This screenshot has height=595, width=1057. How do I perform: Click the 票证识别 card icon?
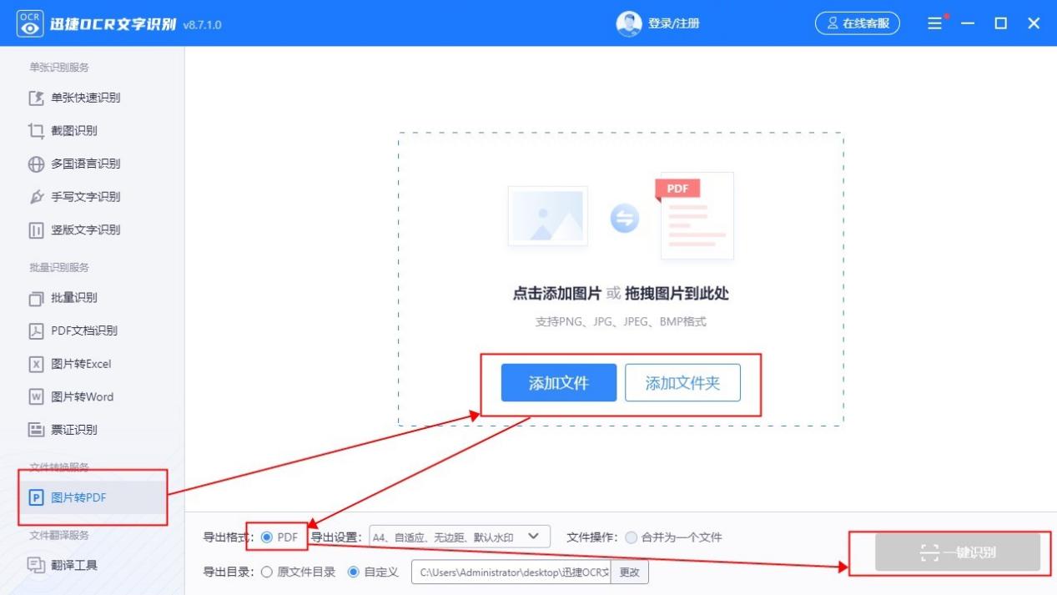pyautogui.click(x=36, y=430)
